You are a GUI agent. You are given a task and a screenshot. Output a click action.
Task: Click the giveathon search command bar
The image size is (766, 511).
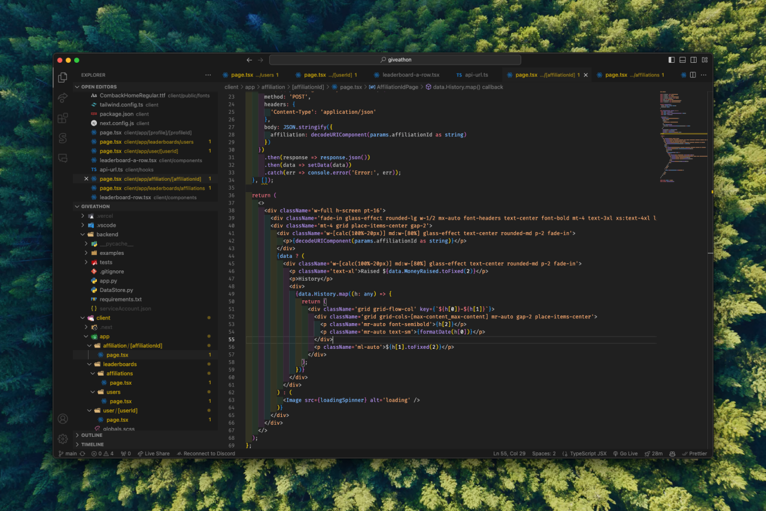pos(395,60)
